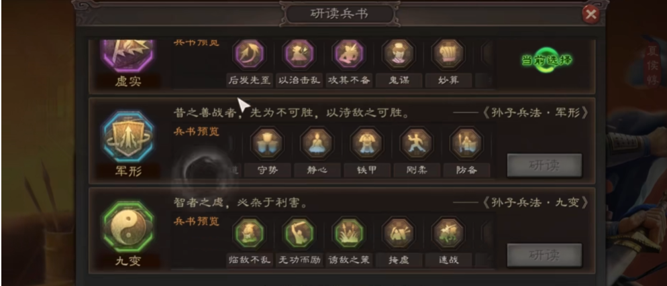The width and height of the screenshot is (667, 286).
Task: Click the 研读 button for 九变
Action: (544, 255)
